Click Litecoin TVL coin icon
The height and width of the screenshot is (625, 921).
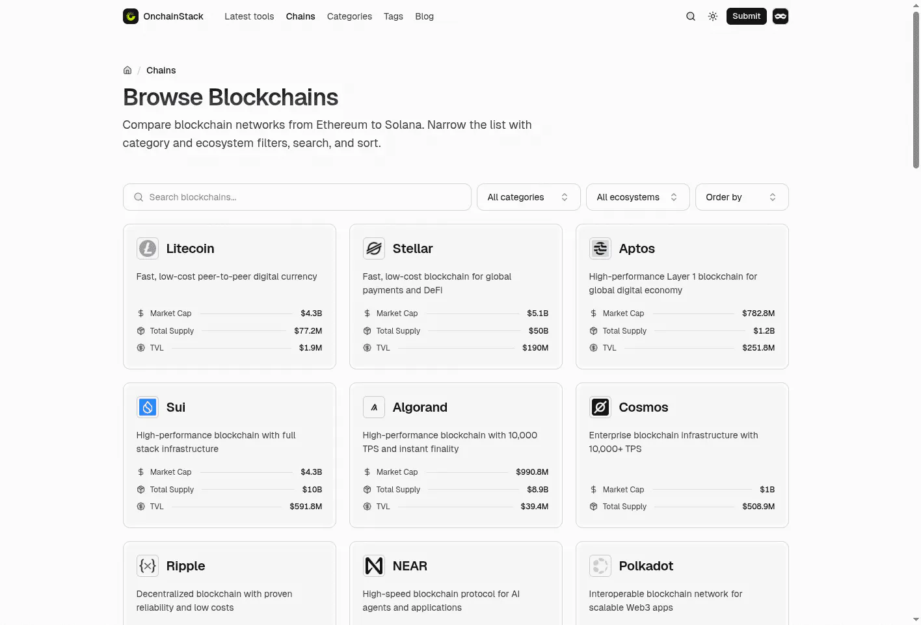(140, 348)
